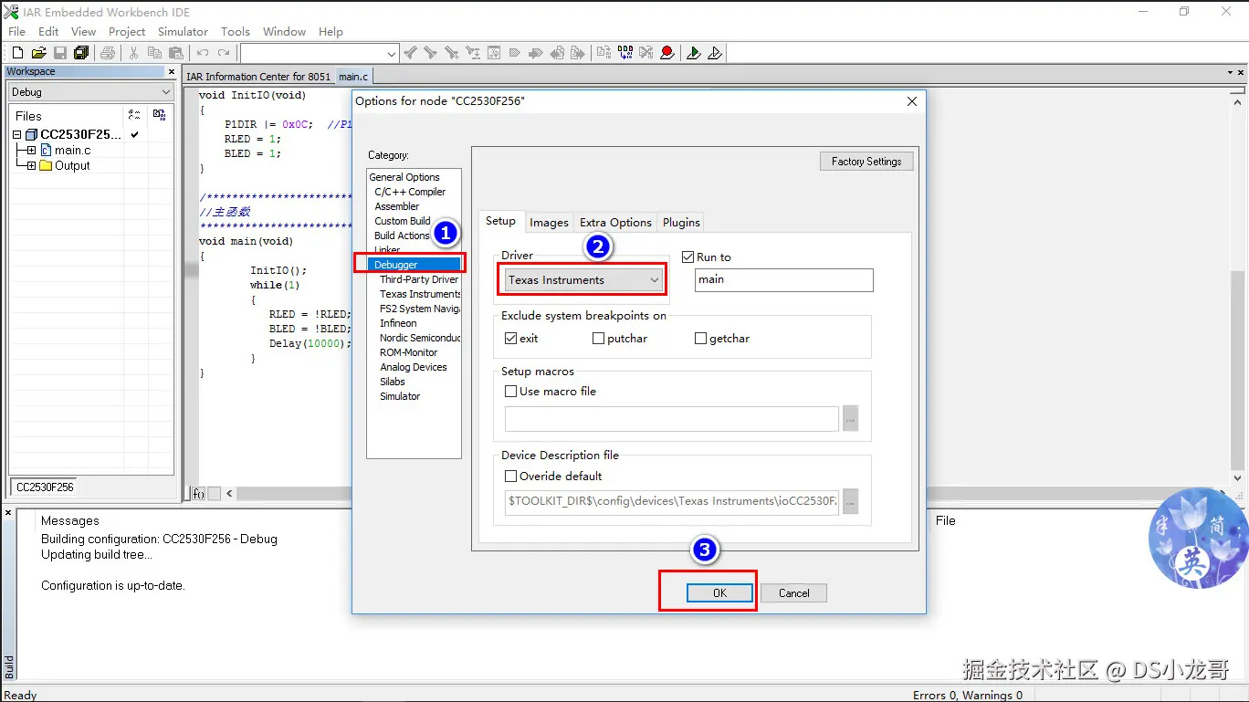Click the Navigate Backward icon
The height and width of the screenshot is (702, 1249).
pos(557,53)
